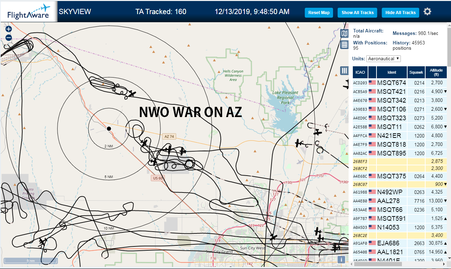
Task: Select the 268C2E ICAO row
Action: click(400, 235)
